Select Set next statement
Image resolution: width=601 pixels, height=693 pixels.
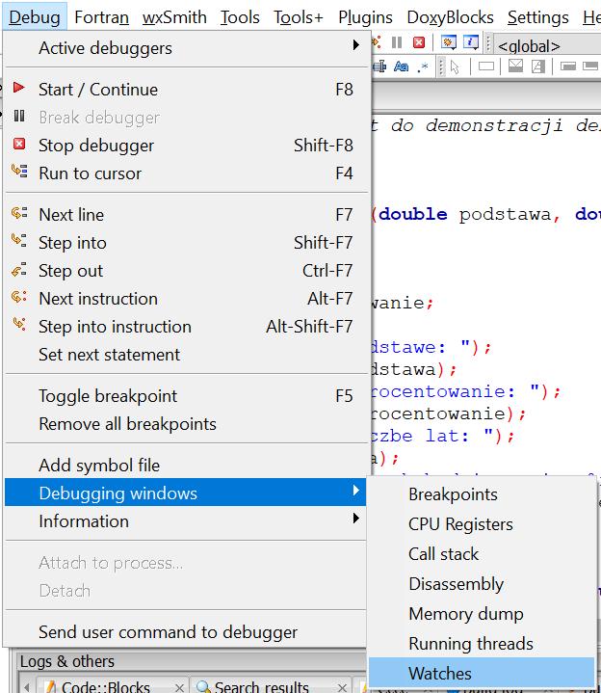pyautogui.click(x=186, y=354)
